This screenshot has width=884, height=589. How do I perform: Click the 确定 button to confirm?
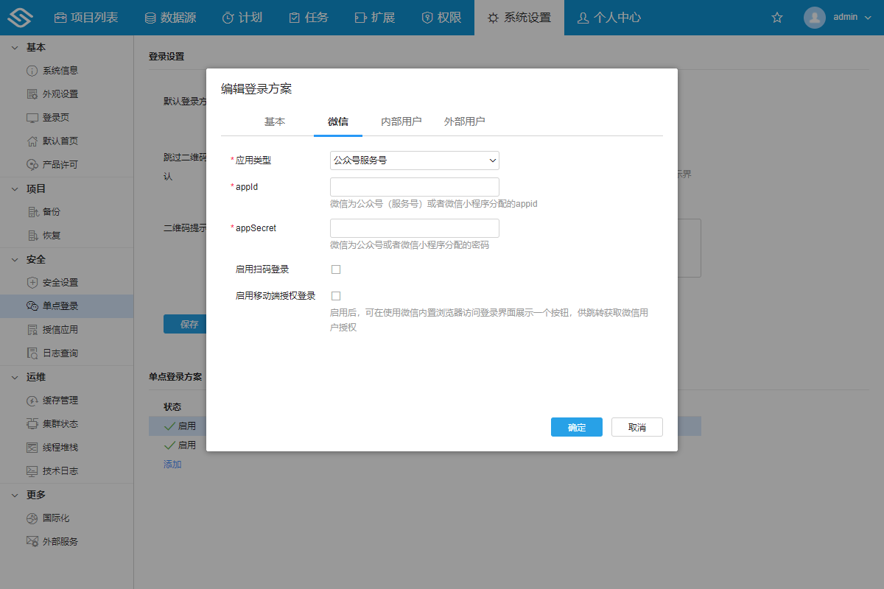tap(576, 427)
